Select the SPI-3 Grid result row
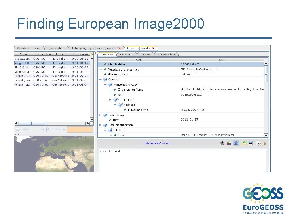 tap(52, 67)
